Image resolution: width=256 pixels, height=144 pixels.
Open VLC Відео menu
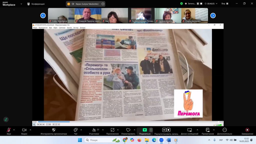[55, 28]
